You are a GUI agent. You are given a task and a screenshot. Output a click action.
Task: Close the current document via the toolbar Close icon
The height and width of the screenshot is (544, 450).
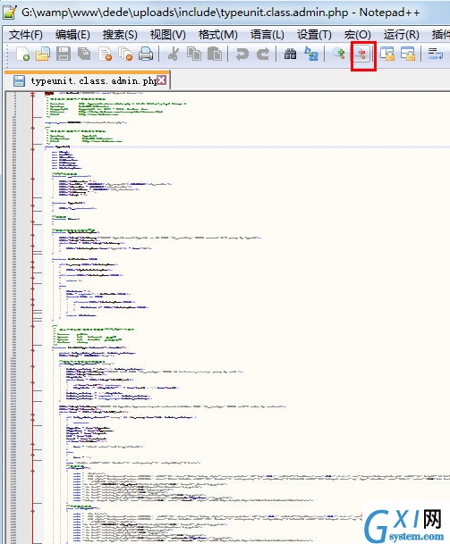pyautogui.click(x=105, y=54)
